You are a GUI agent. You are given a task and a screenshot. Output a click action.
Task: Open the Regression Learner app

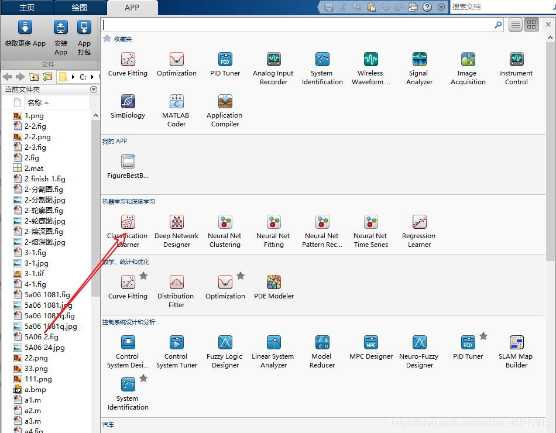coord(419,231)
